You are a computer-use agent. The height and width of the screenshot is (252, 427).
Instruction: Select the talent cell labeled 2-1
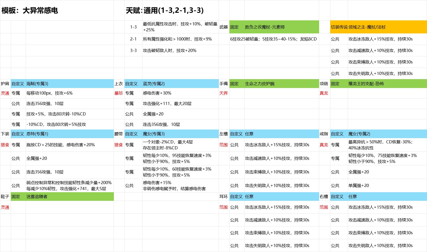133,39
